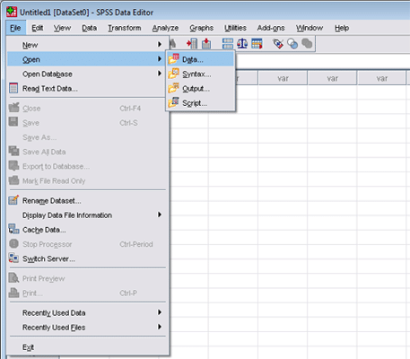Open the Add-ons menu
Screen dimensions: 410x359
tap(271, 28)
